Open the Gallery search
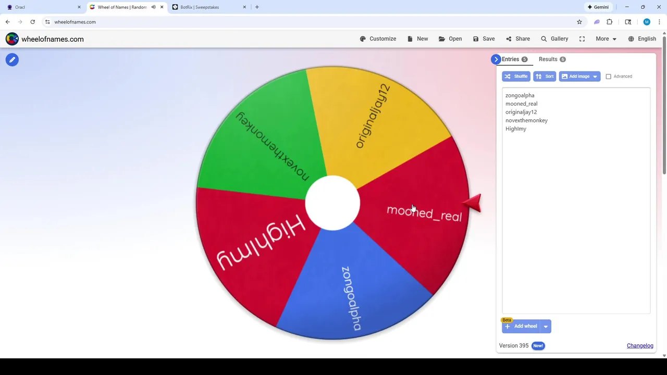Viewport: 667px width, 375px height. click(554, 39)
